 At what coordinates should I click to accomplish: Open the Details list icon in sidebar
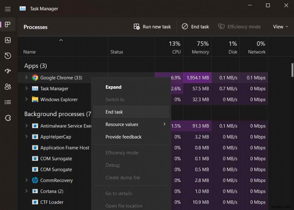pyautogui.click(x=8, y=102)
